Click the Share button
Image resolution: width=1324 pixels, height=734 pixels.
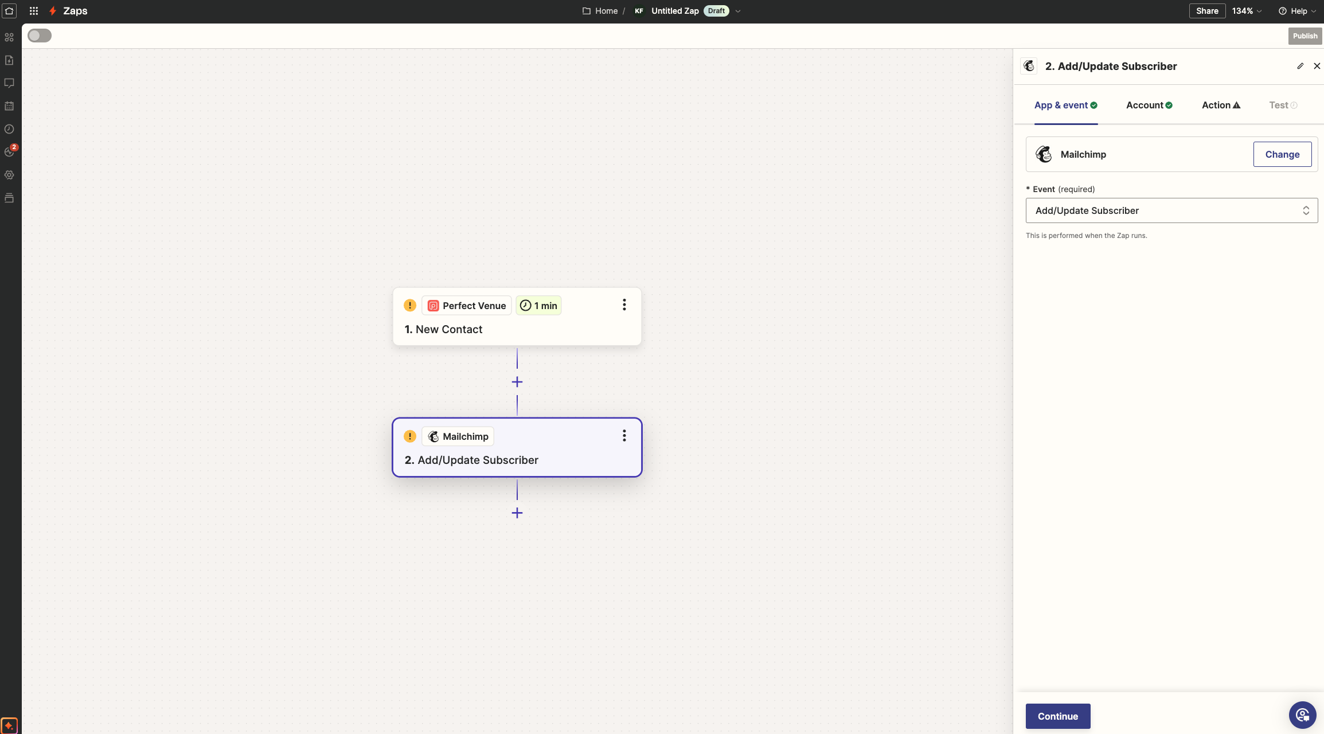pyautogui.click(x=1207, y=11)
